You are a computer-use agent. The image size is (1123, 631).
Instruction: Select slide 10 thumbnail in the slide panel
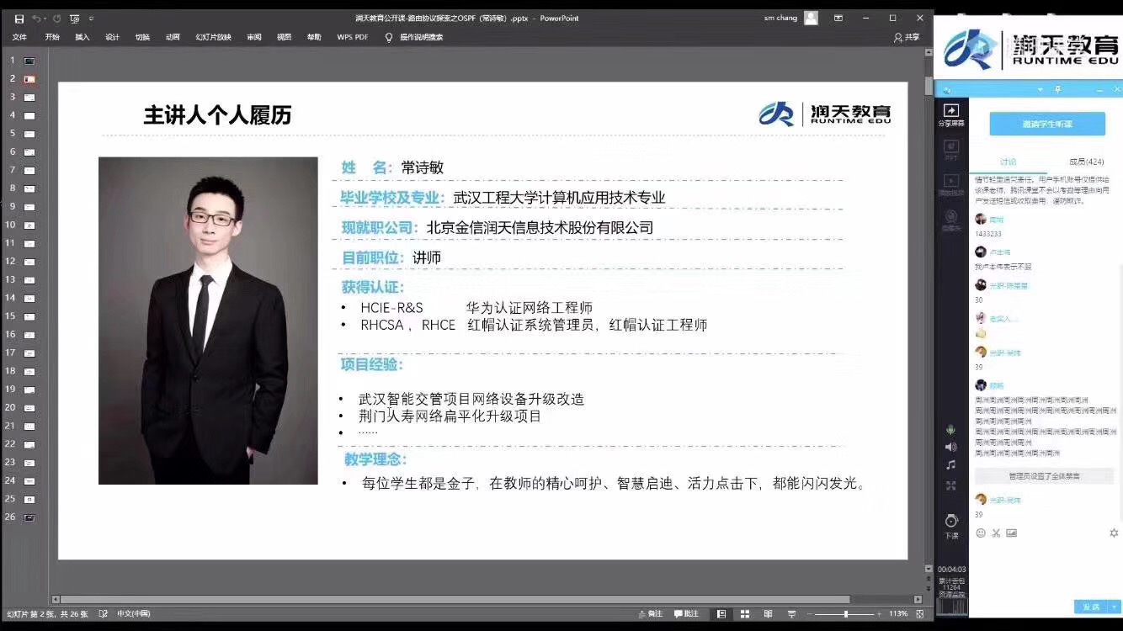[29, 225]
